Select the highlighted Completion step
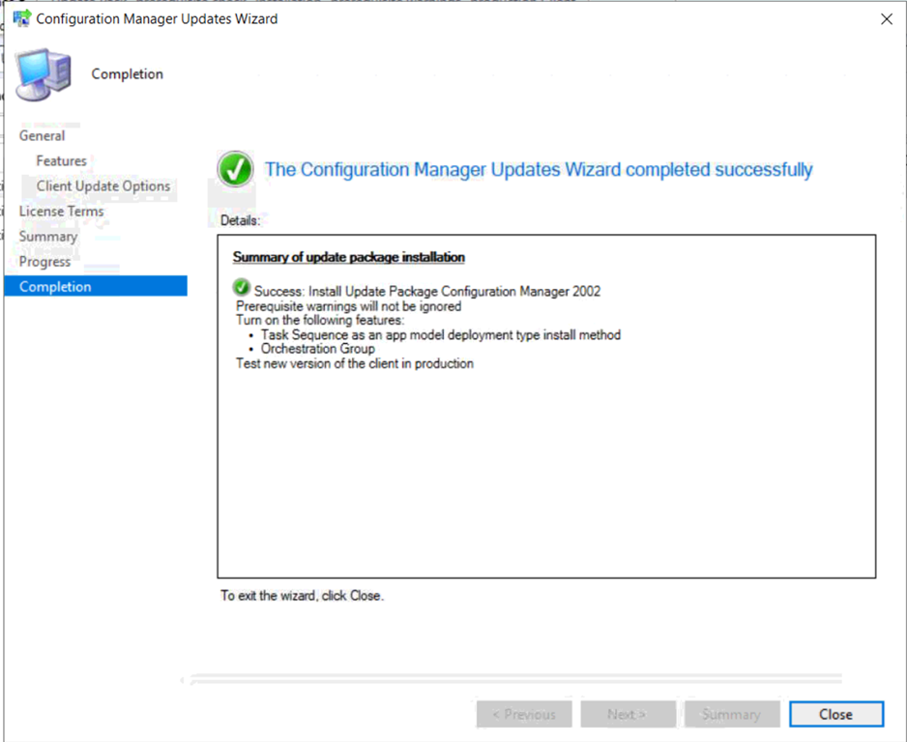Screen dimensions: 907x742 [56, 287]
